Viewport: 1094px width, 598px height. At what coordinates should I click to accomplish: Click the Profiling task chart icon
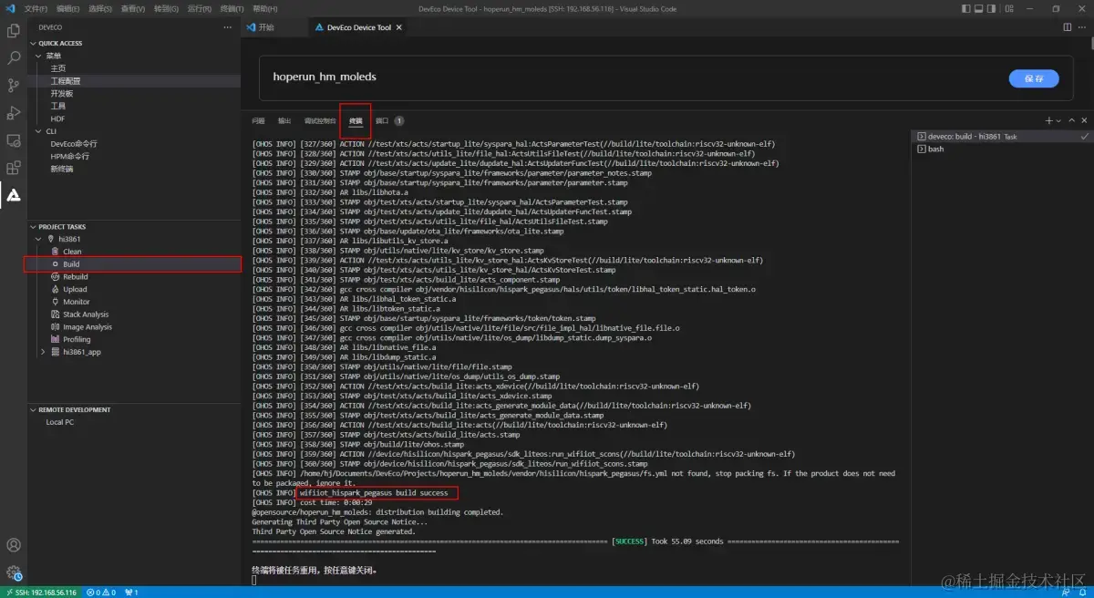[56, 339]
